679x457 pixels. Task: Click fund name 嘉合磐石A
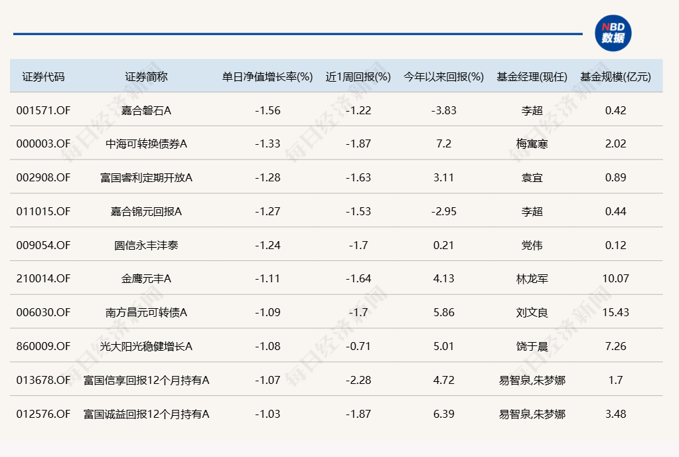click(147, 110)
